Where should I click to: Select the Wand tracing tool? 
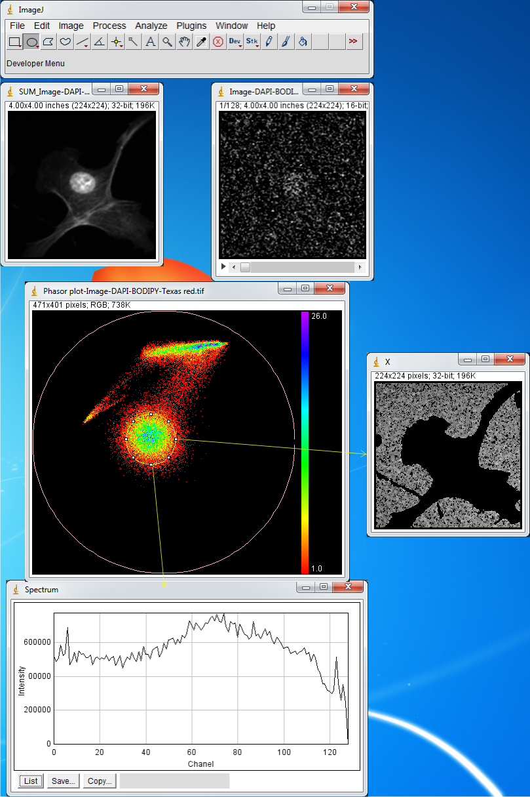pos(134,42)
